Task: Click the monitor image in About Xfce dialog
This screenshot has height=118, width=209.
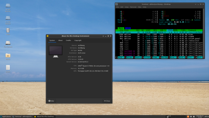Action: pos(56,52)
